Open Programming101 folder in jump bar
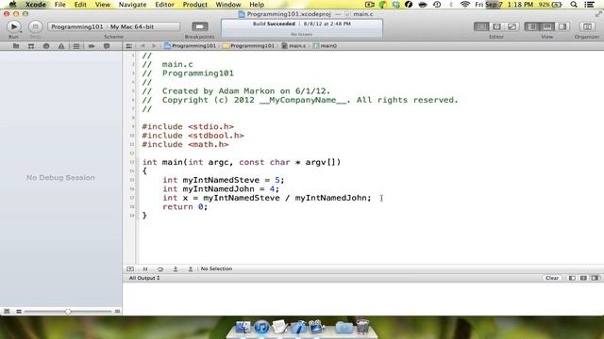Viewport: 604px width, 339px height. (249, 46)
